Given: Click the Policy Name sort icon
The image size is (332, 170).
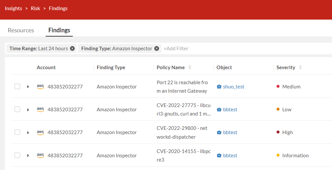Looking at the screenshot, I should click(x=190, y=68).
